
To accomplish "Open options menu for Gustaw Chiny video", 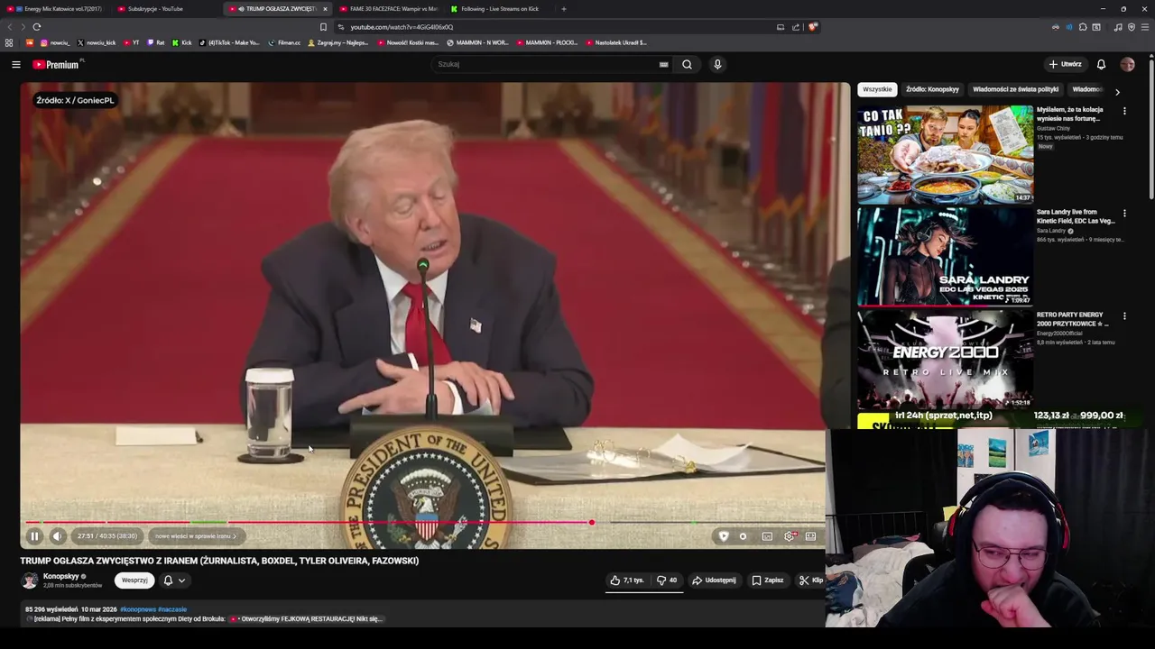I will [1124, 111].
